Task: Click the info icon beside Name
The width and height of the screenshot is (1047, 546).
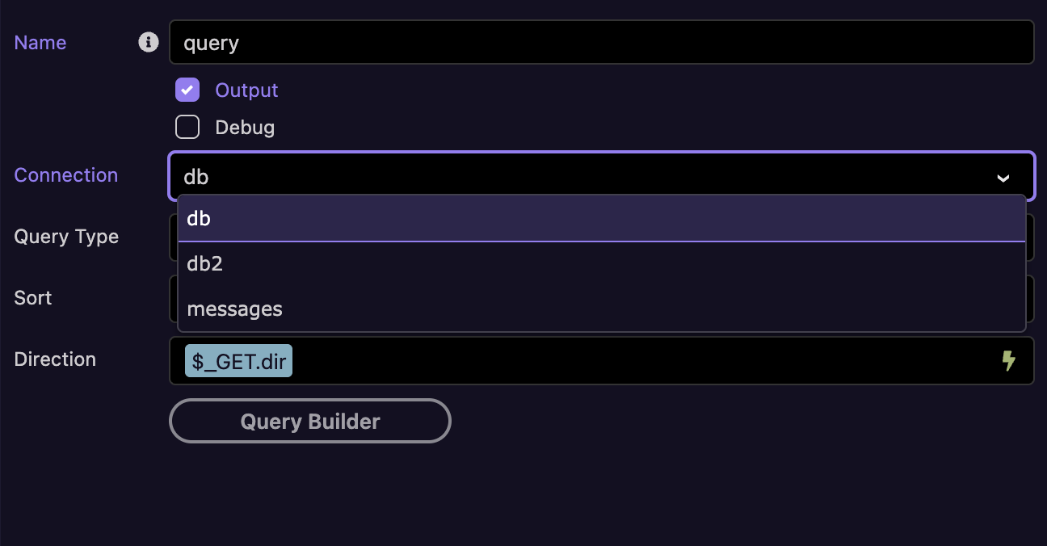Action: pos(149,42)
